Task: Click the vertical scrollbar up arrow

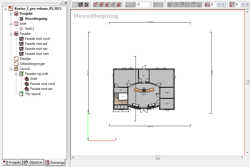Action: [247, 12]
